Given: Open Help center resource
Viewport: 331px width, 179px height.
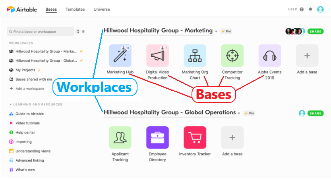Looking at the screenshot, I should [x=22, y=133].
